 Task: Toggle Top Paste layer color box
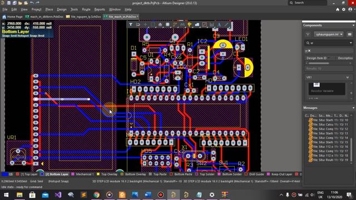tap(150, 174)
